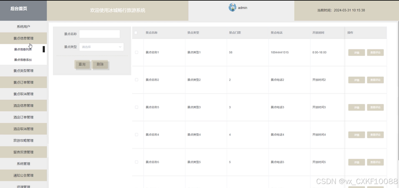Click the 删除 delete button
This screenshot has width=399, height=188.
100,64
